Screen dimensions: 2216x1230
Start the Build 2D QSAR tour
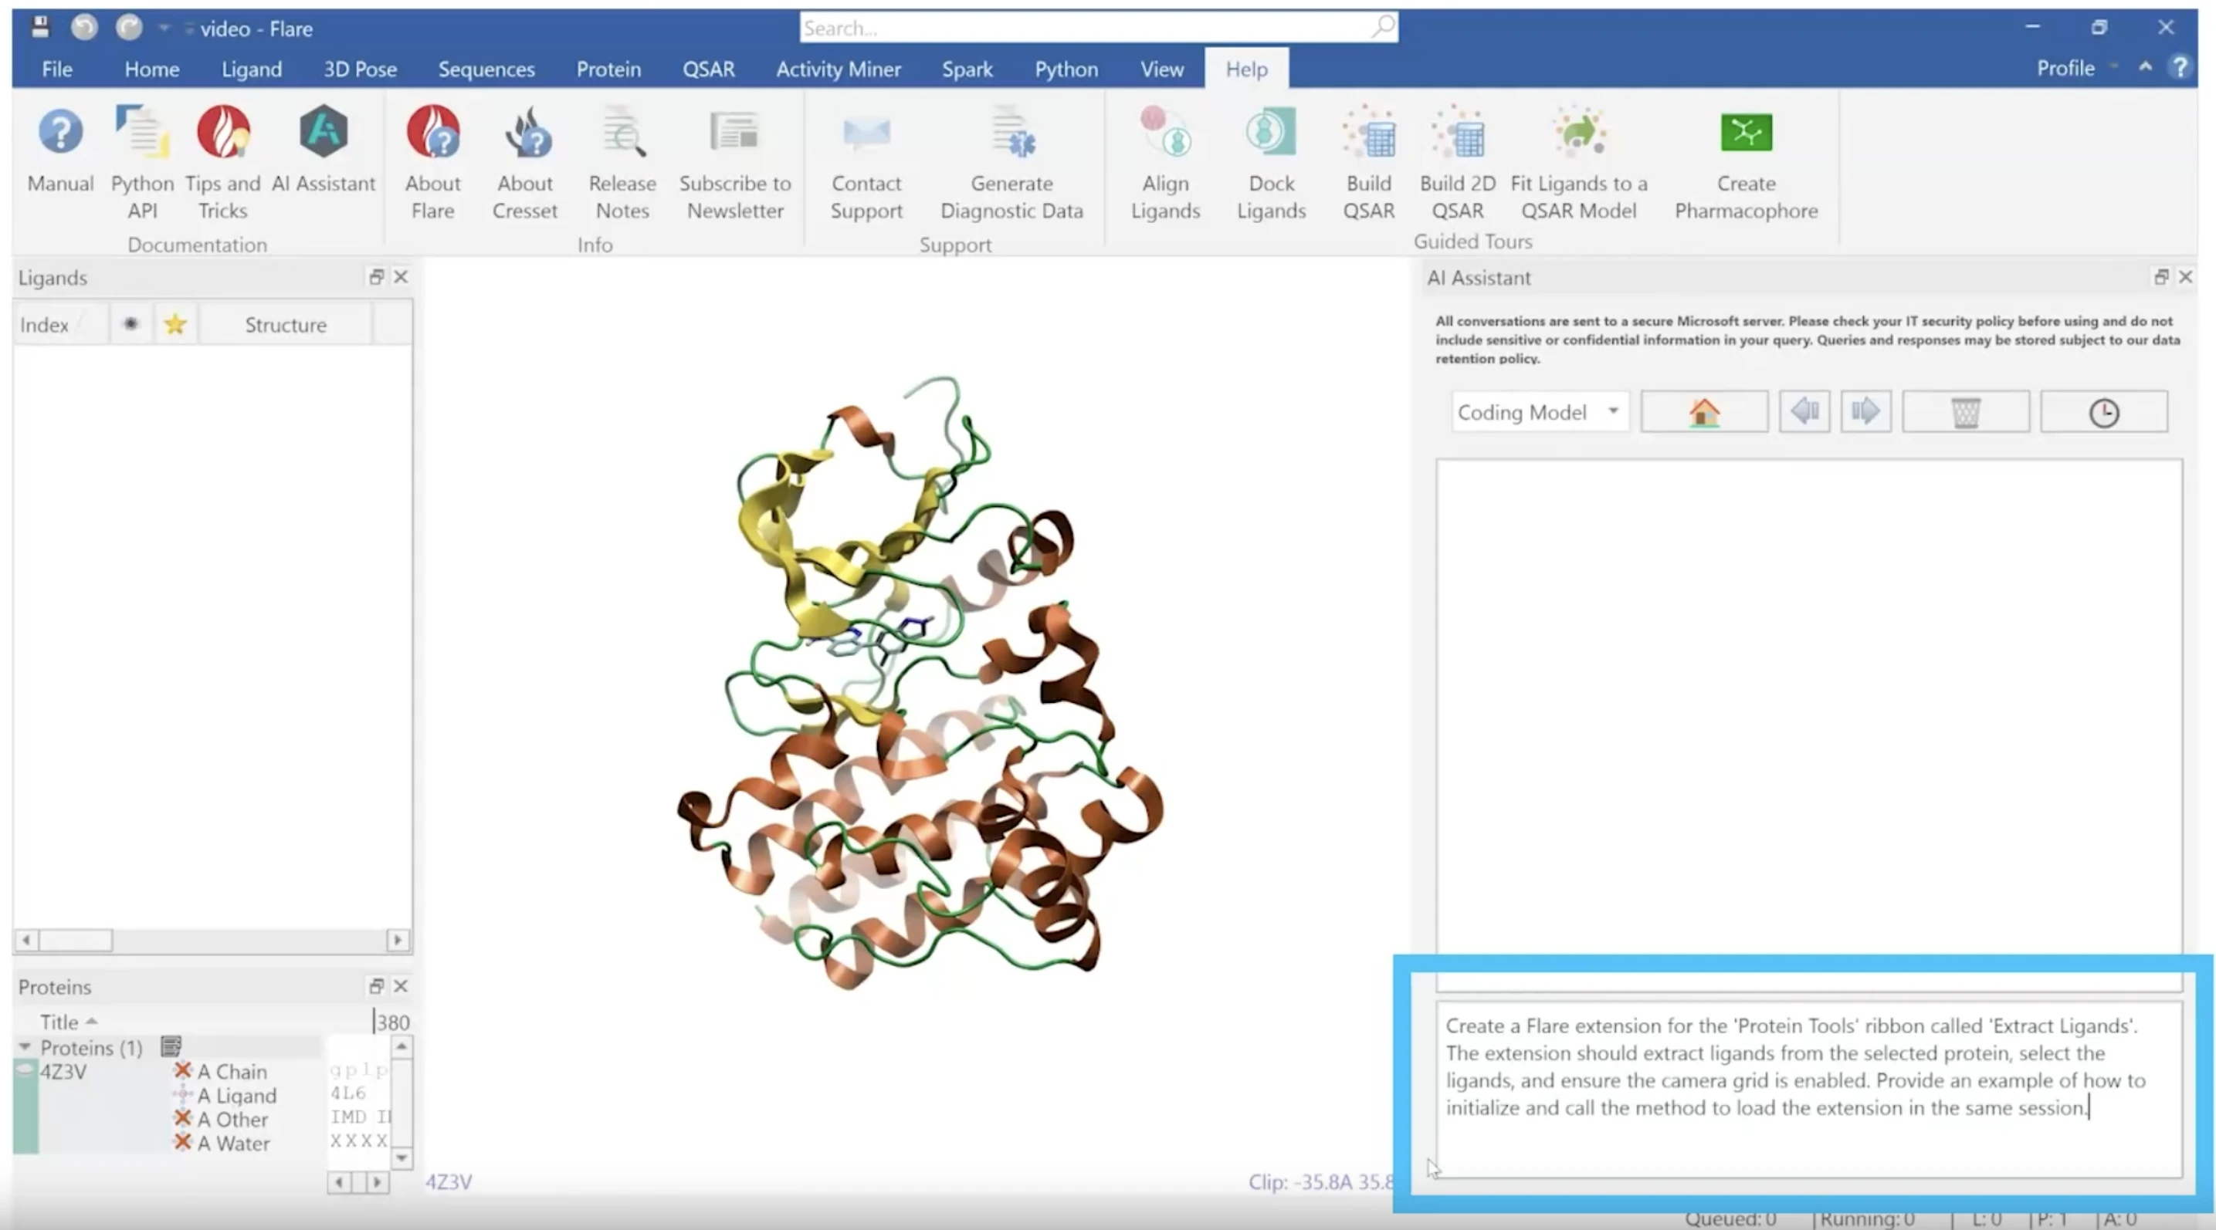tap(1457, 161)
